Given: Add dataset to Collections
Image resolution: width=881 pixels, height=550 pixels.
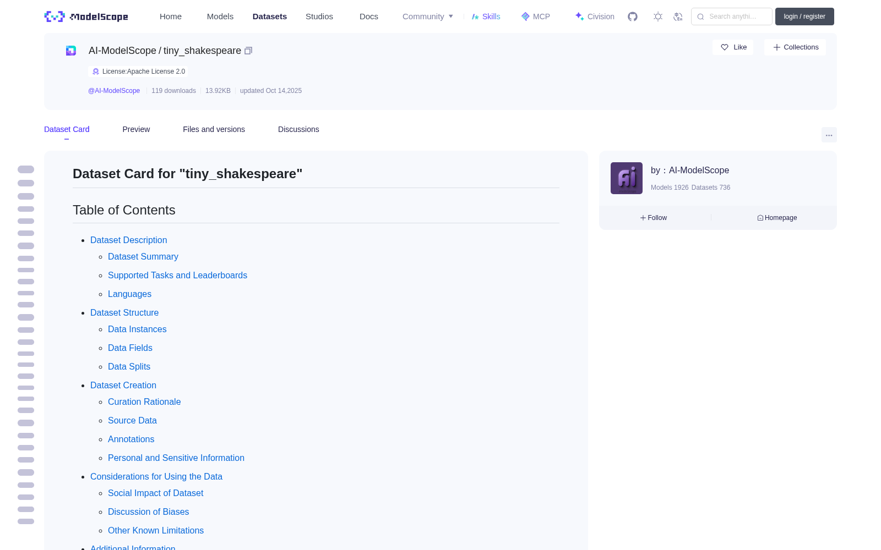Looking at the screenshot, I should pyautogui.click(x=795, y=47).
